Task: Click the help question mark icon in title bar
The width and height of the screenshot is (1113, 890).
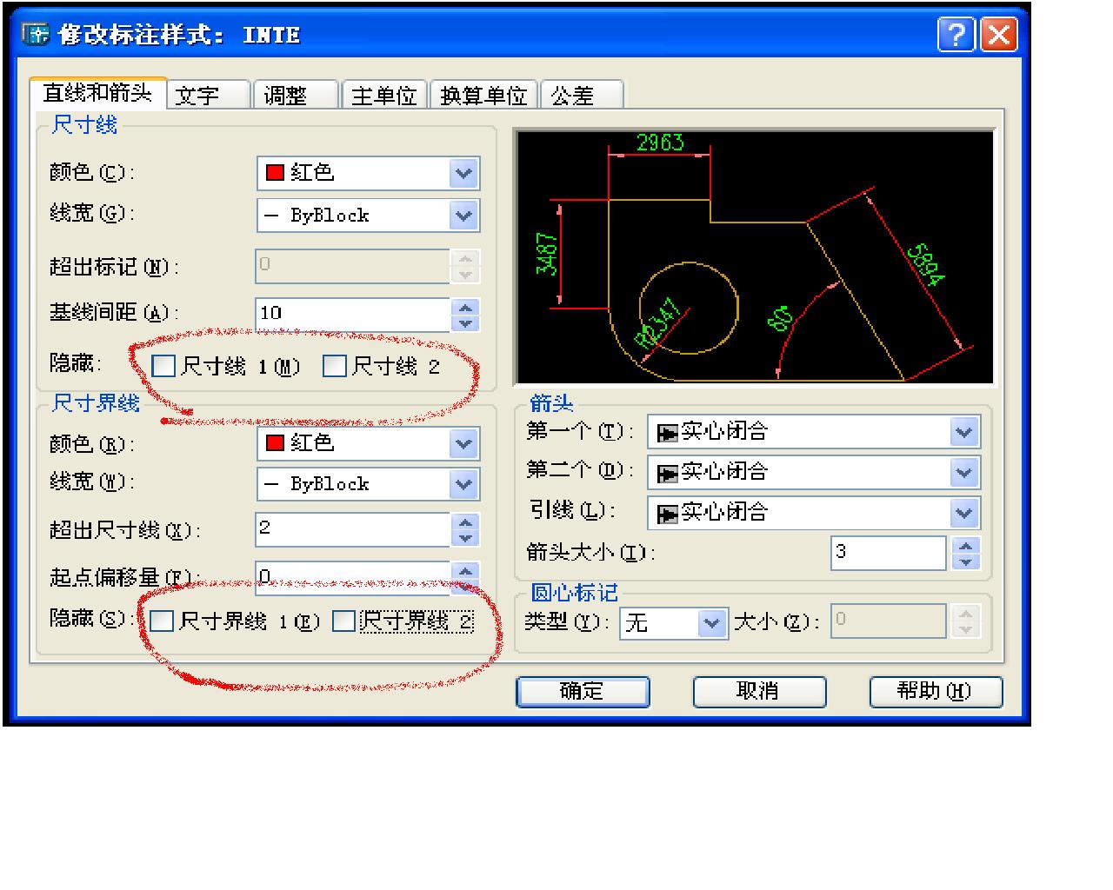Action: pyautogui.click(x=956, y=35)
